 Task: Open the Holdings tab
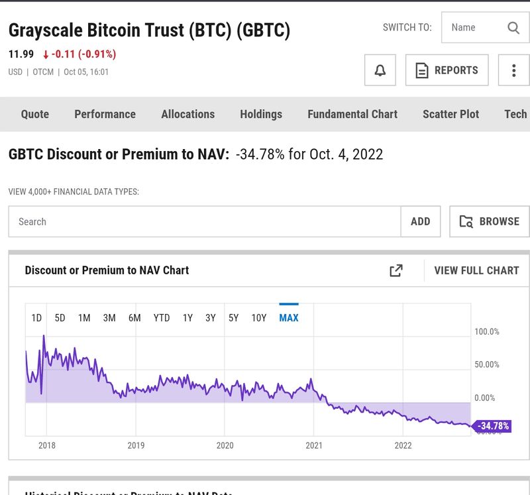[261, 114]
